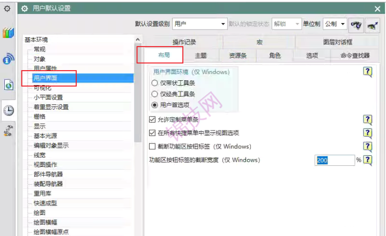
Task: Click the binoculars search defaults icon
Action: click(356, 25)
